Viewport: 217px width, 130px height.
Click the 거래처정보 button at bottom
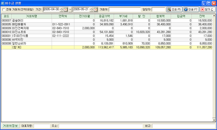tap(10, 126)
